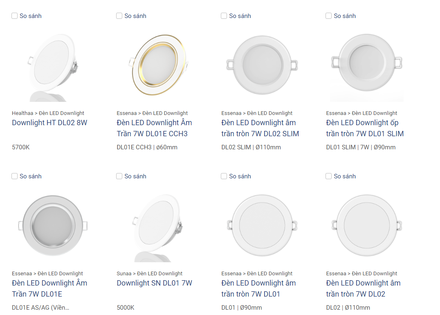440x315 pixels.
Task: View gold-ring DL01E CCH3 product image
Action: (x=157, y=65)
